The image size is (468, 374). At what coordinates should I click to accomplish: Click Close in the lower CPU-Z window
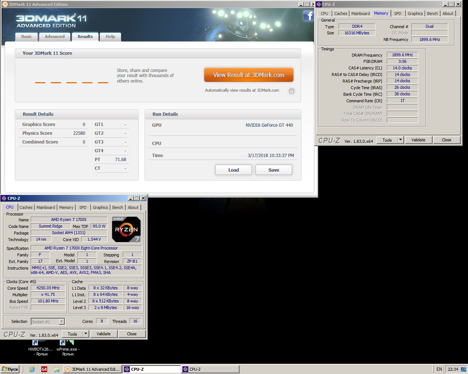pos(132,334)
